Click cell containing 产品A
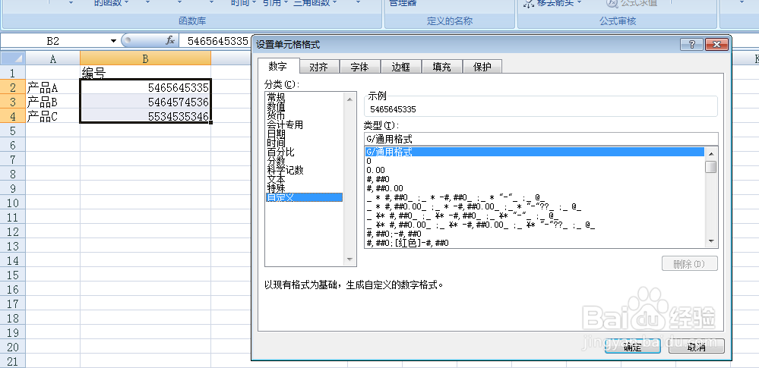Image resolution: width=759 pixels, height=368 pixels. tap(52, 87)
